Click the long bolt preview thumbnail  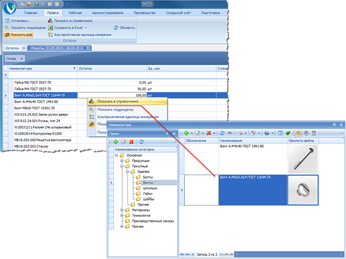(303, 159)
